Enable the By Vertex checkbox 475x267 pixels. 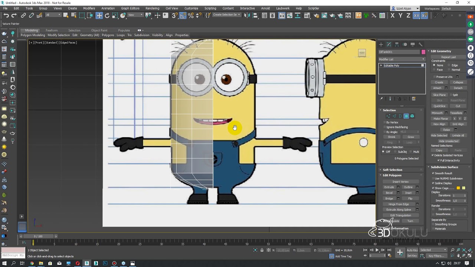click(x=384, y=122)
